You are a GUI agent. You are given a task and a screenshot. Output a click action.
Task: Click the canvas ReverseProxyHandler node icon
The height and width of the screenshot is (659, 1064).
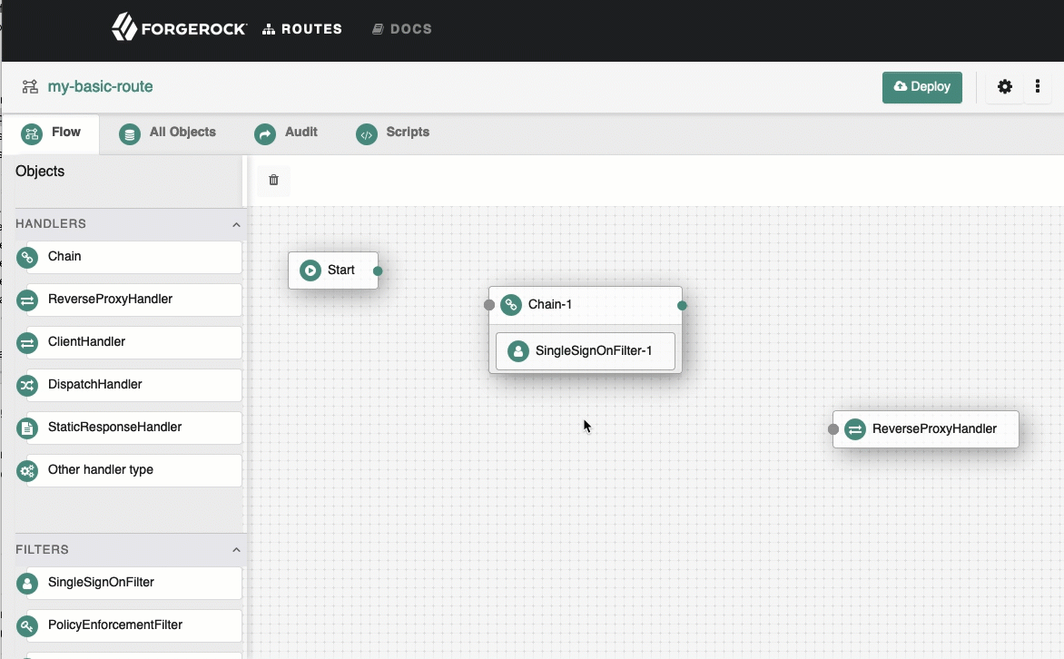(855, 429)
